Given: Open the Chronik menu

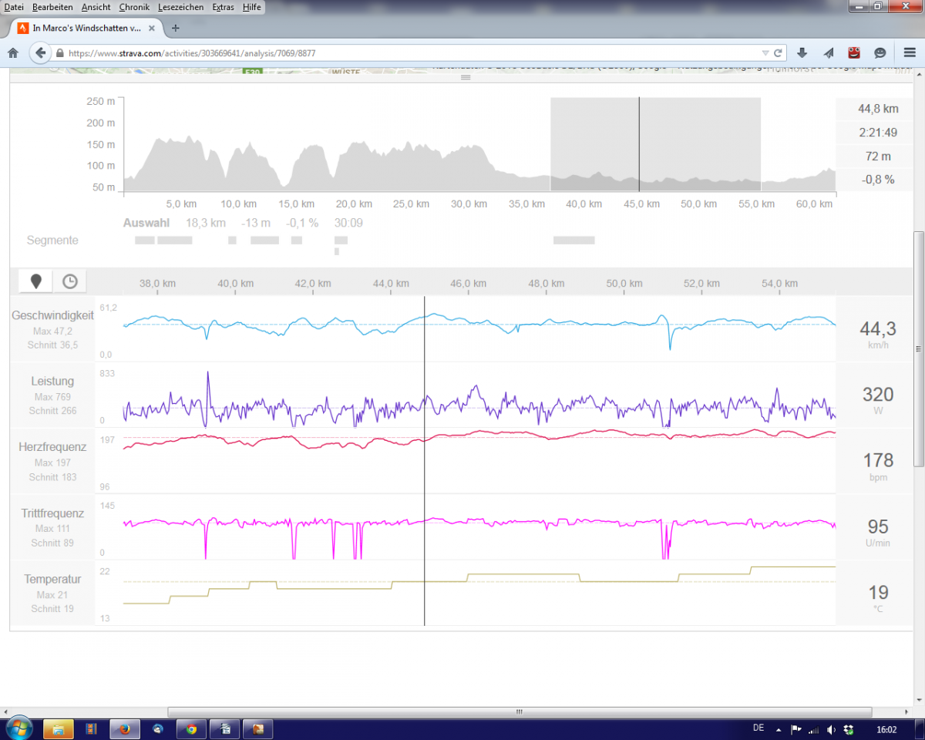Looking at the screenshot, I should [134, 7].
